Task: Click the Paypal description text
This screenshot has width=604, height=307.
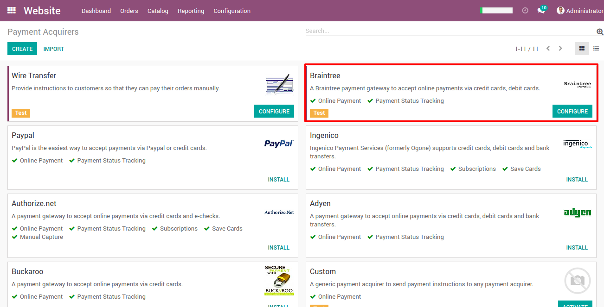Action: coord(109,148)
